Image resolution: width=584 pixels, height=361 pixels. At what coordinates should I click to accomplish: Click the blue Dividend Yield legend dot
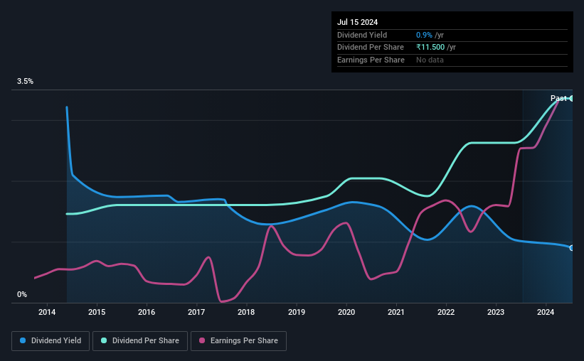coord(23,340)
